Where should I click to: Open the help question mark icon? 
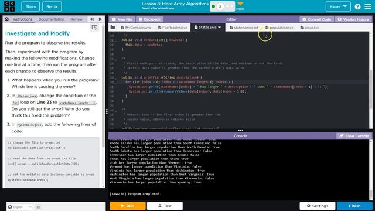click(357, 6)
